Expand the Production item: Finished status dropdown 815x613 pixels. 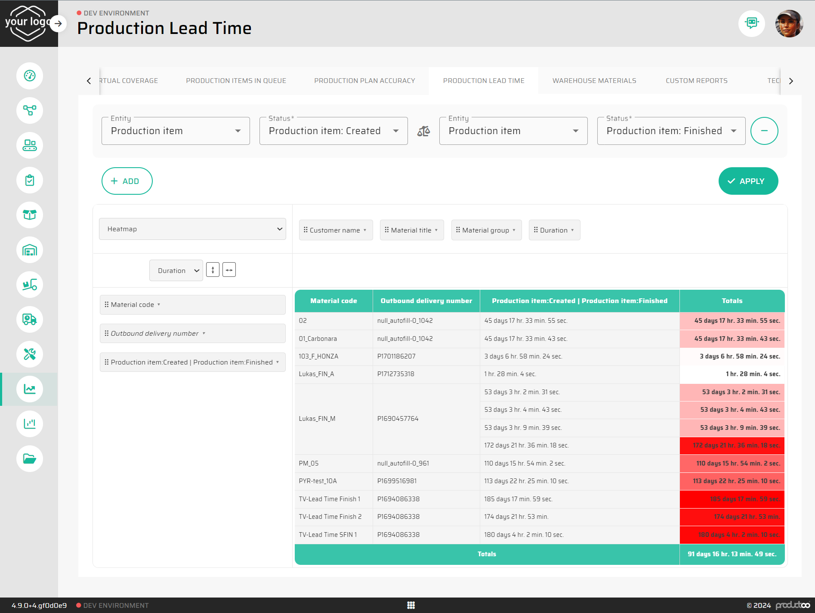point(671,131)
